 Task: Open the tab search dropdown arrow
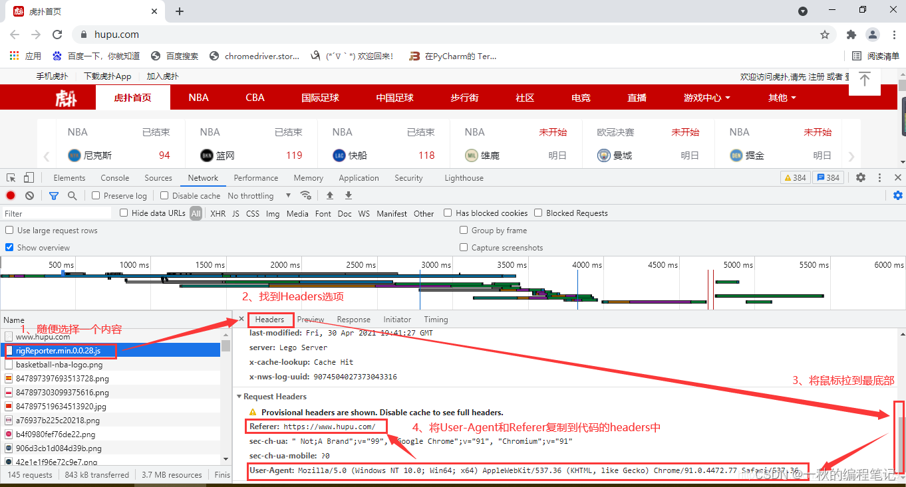coord(803,11)
